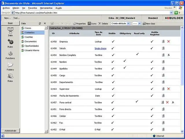Open the Folders section icon
This screenshot has width=185, height=139.
(x=10, y=65)
